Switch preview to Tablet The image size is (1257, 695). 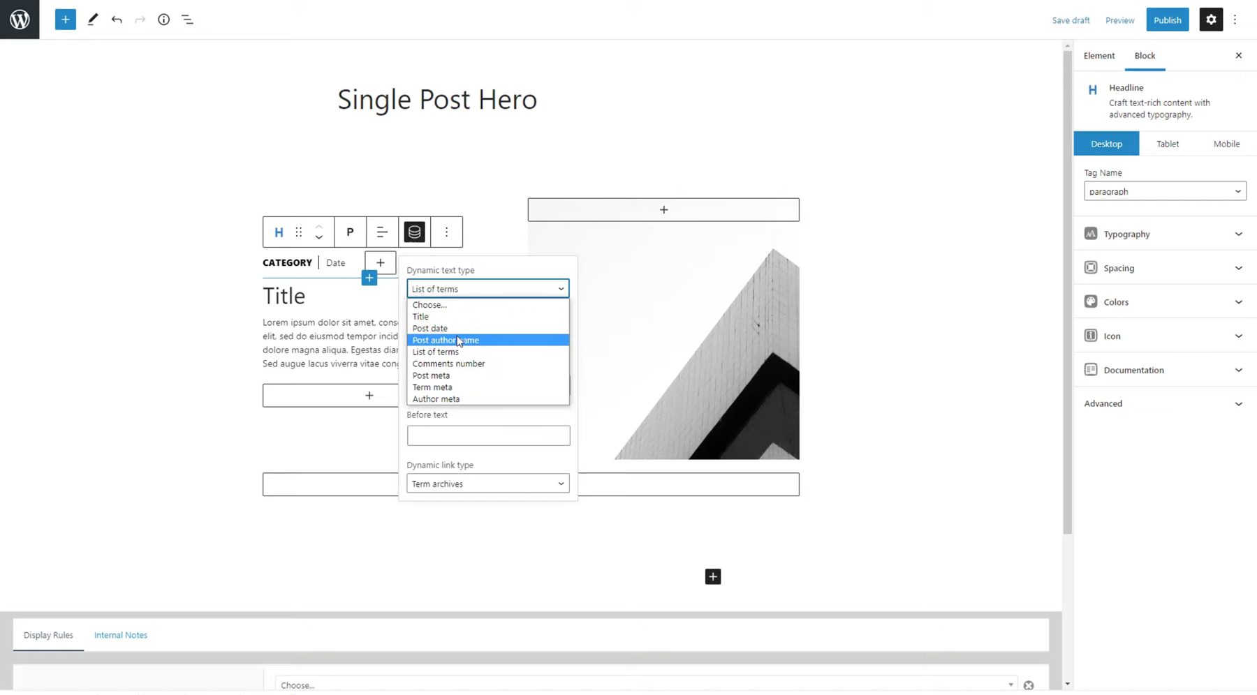click(x=1167, y=143)
